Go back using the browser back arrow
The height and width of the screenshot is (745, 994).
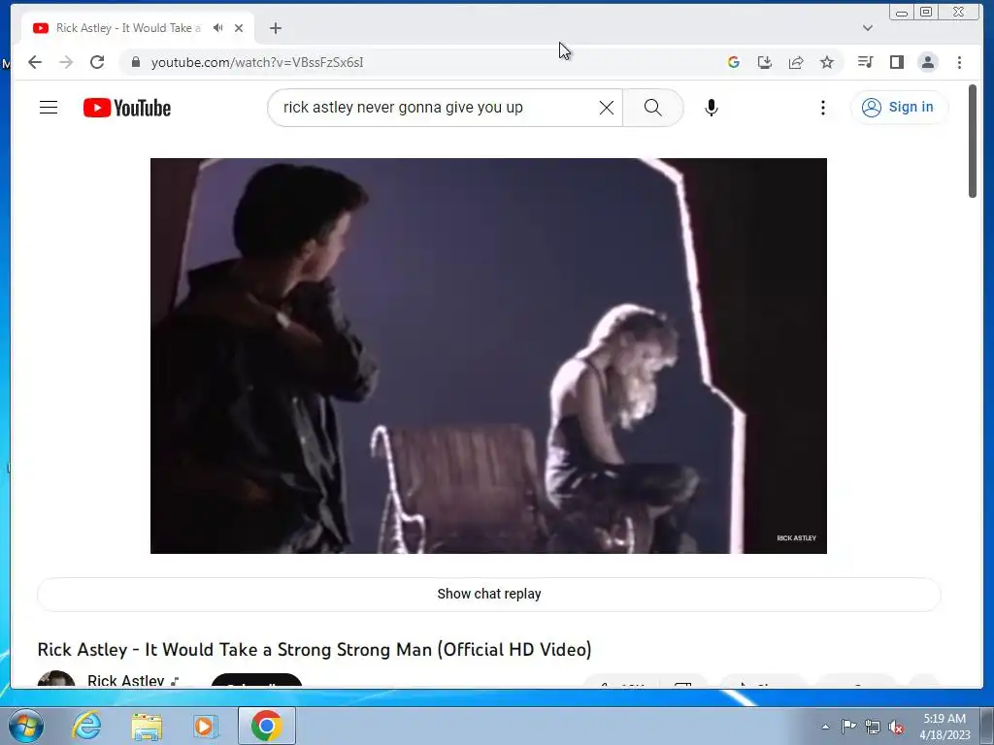(35, 62)
